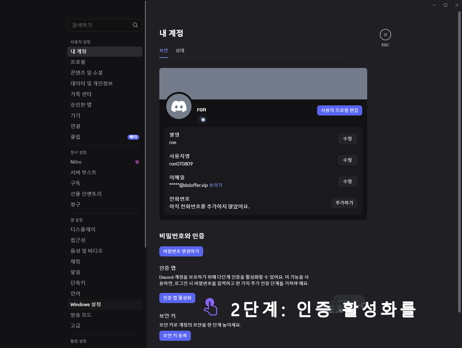Click the ron070809 username text

coord(181,164)
